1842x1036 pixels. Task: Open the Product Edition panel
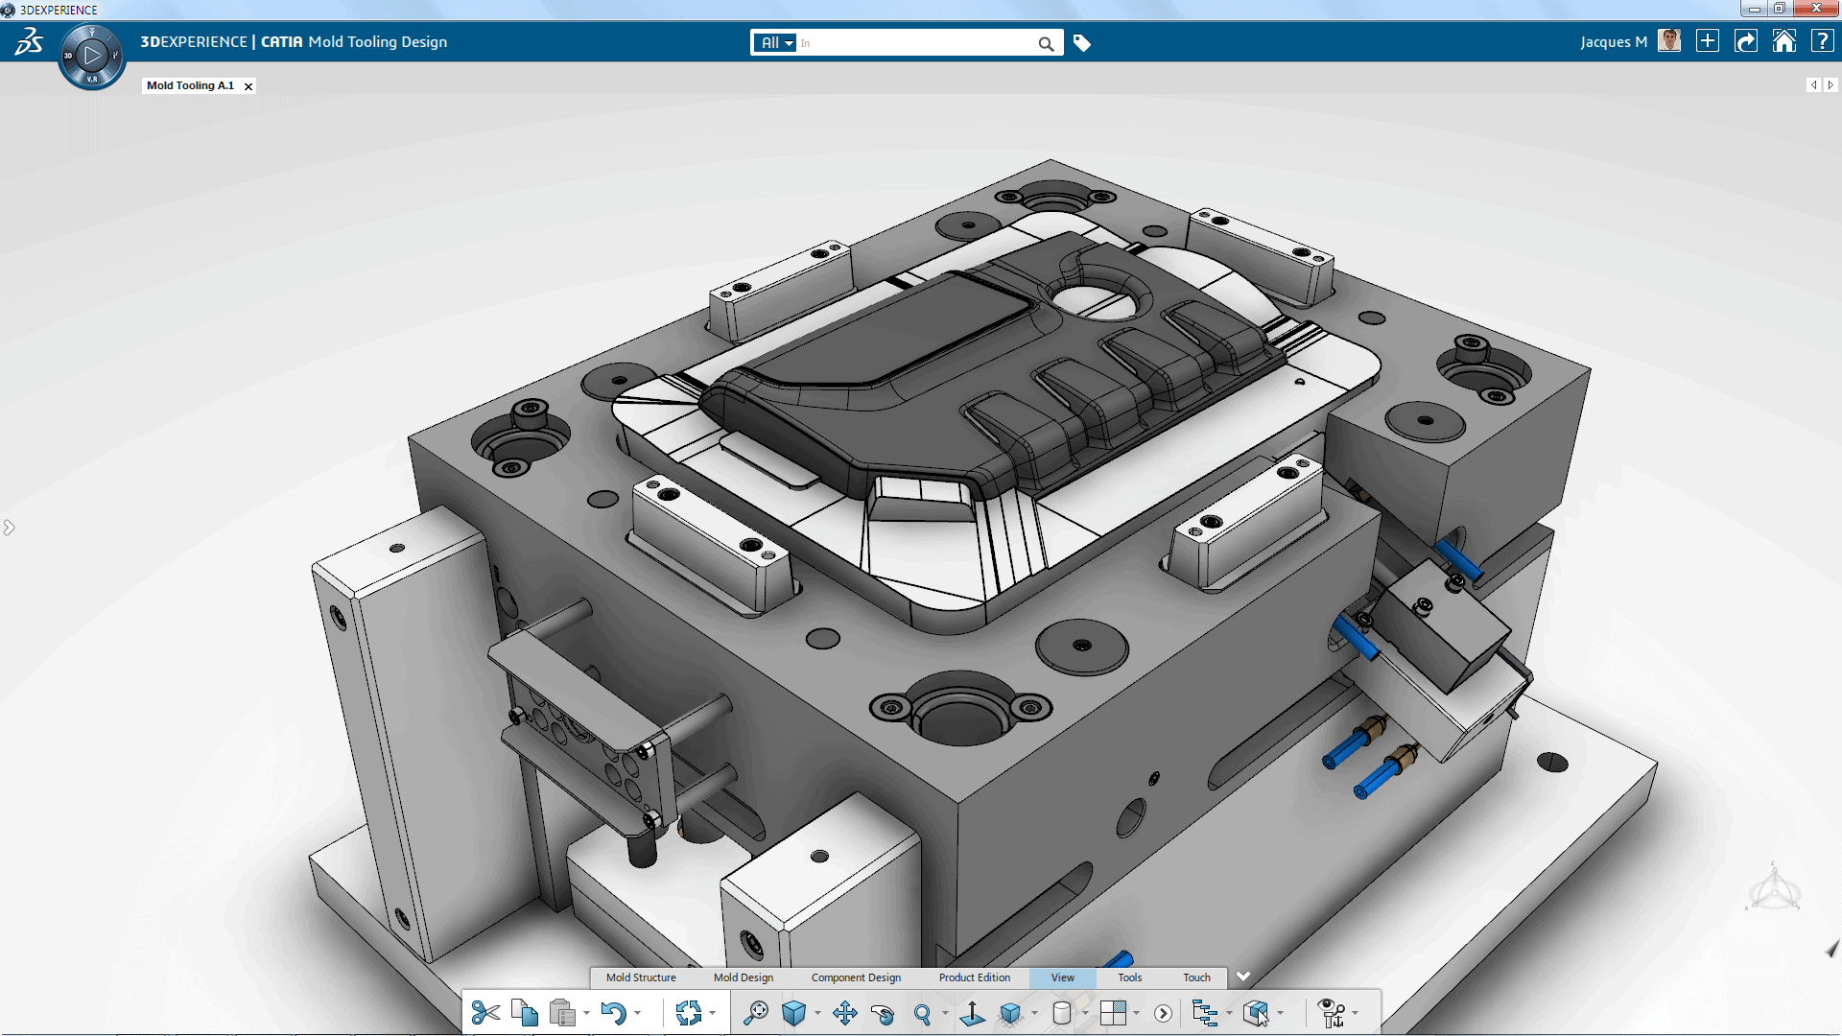click(x=973, y=977)
